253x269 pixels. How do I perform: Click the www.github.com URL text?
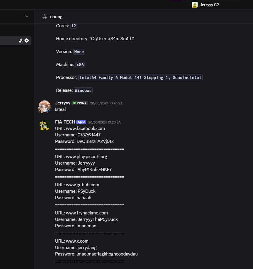83,185
